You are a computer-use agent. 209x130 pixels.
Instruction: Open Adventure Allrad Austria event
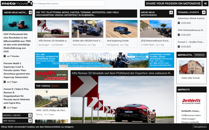191,18
